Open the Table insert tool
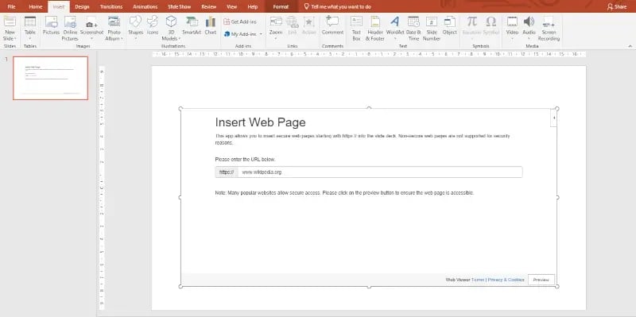 (30, 29)
